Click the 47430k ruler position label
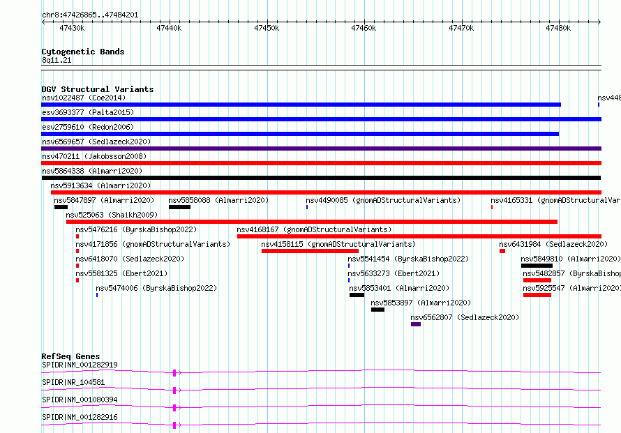The height and width of the screenshot is (433, 621). point(72,28)
